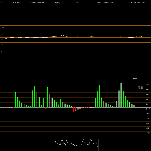Click the RSI value 51.24
Screen dimensions: 151x151
tap(139, 37)
